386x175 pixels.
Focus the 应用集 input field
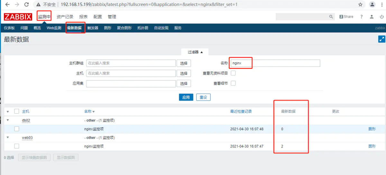tap(131, 84)
